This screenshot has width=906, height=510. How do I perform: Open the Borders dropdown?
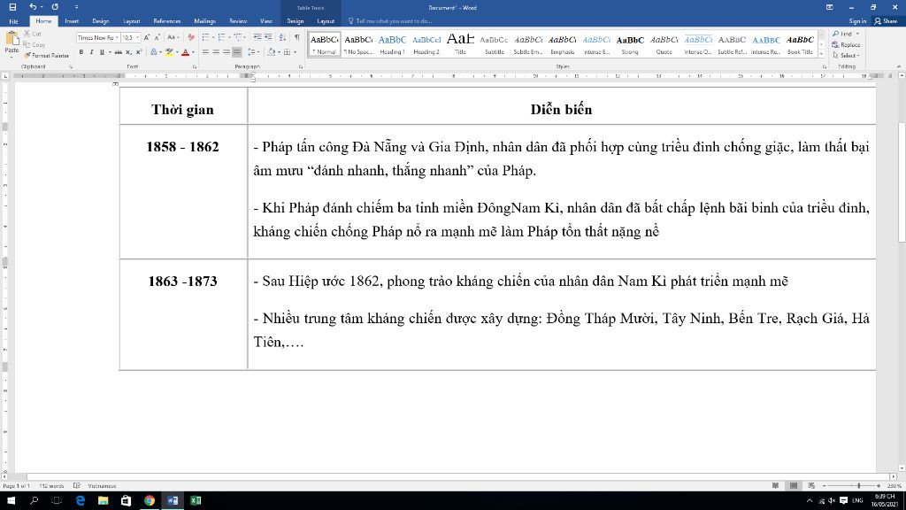tap(295, 52)
